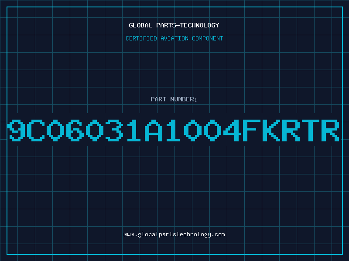The image size is (349, 261).
Task: Select the CERTIFIED AVIATION COMPONENT subtitle
Action: coord(174,38)
